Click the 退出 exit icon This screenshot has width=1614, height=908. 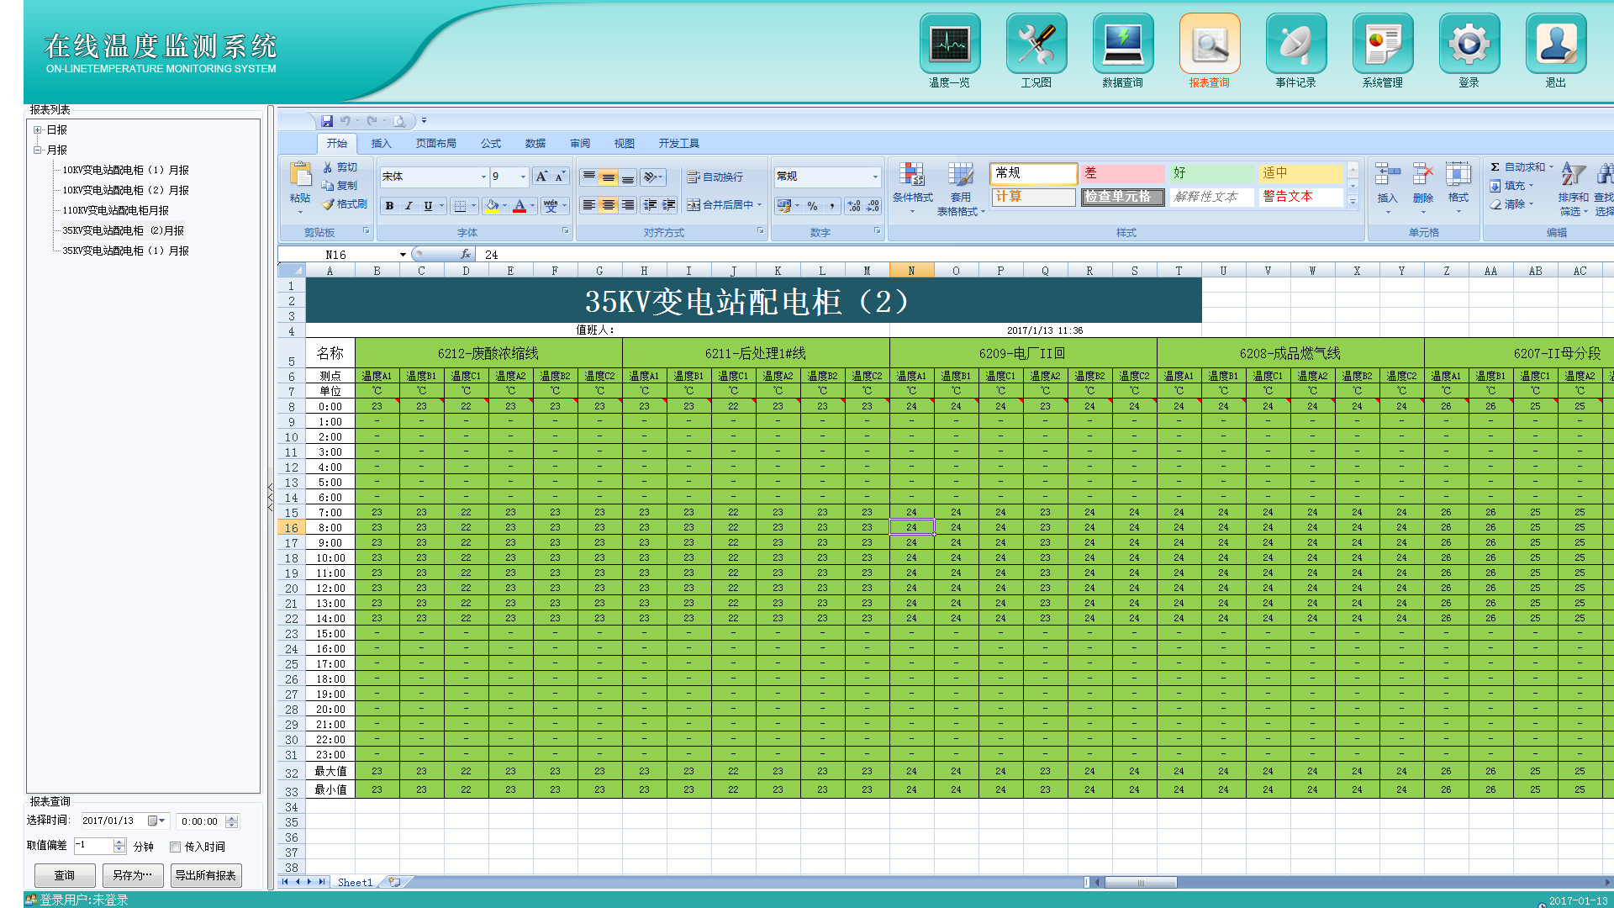coord(1555,44)
